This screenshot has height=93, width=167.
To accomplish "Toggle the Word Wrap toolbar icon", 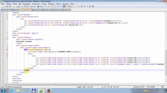I will pyautogui.click(x=58, y=6).
